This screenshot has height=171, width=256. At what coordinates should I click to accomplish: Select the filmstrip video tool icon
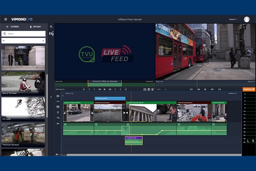pos(58,96)
